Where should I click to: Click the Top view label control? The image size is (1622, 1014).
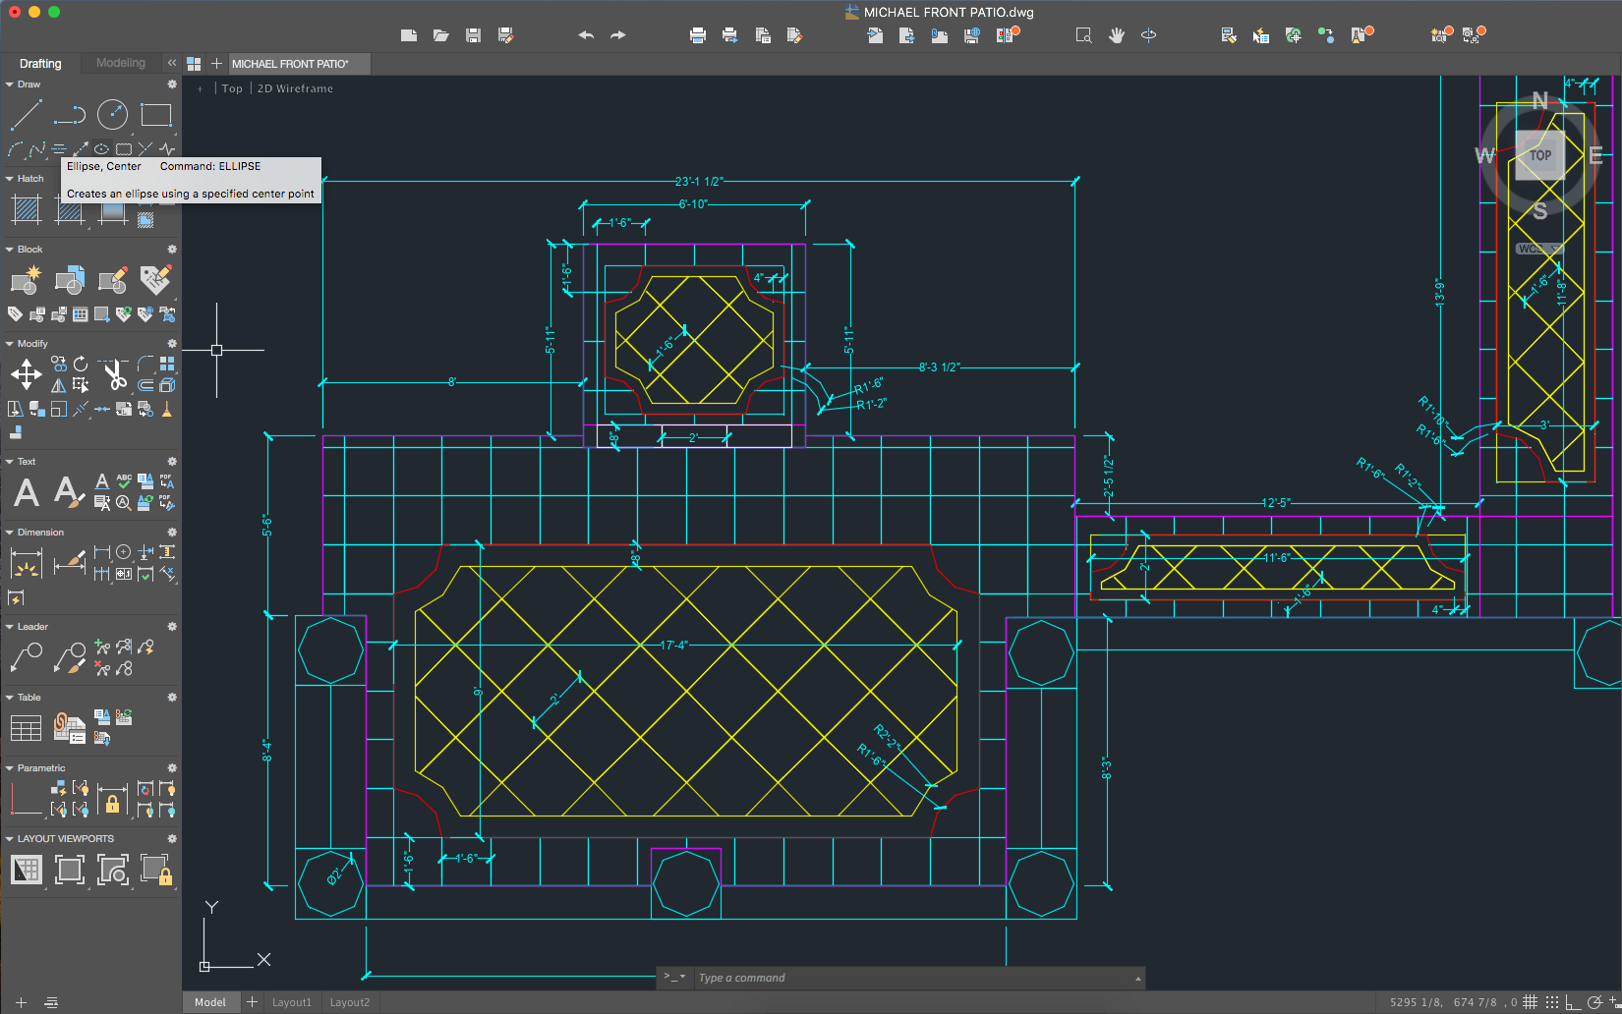(232, 88)
